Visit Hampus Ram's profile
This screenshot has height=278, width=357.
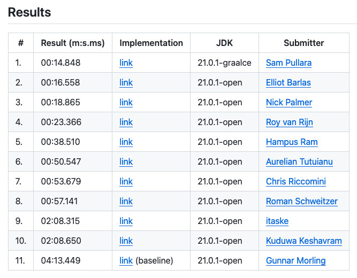point(292,142)
